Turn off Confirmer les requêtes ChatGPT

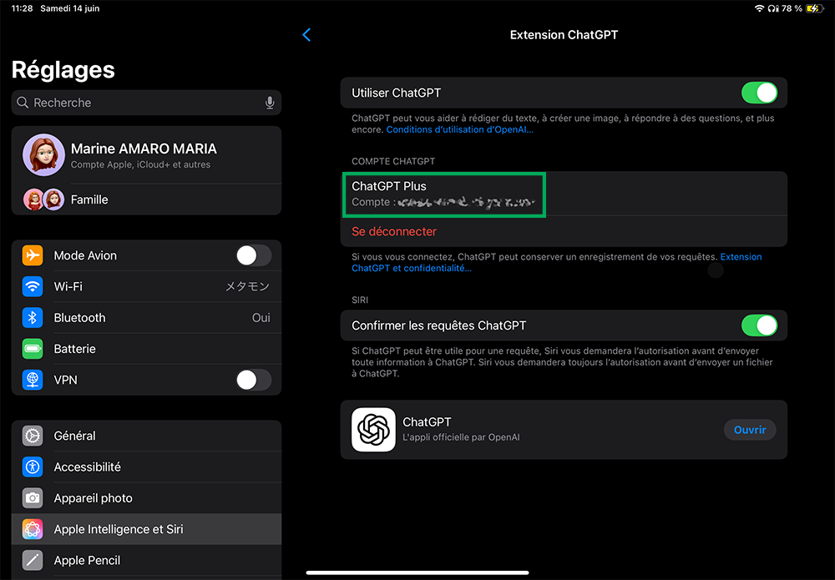pyautogui.click(x=758, y=325)
